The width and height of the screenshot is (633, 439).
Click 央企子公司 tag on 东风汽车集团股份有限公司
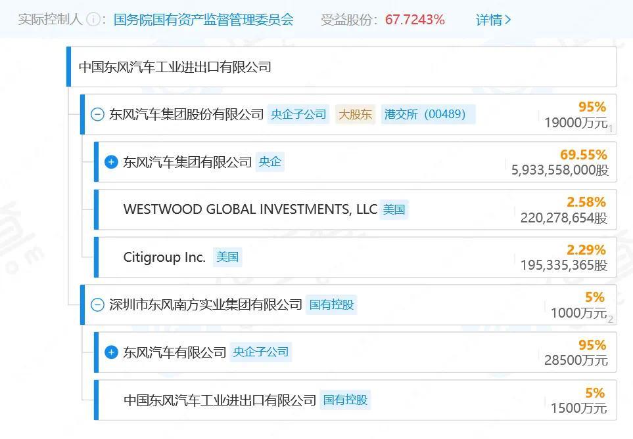pyautogui.click(x=298, y=114)
